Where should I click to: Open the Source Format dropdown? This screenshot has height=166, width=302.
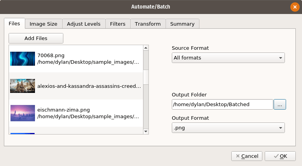point(228,58)
